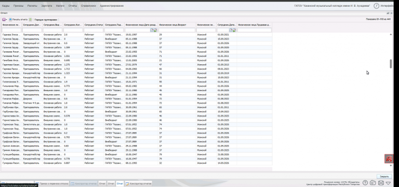The image size is (399, 187).
Task: Select the Дворник position cell
Action: click(x=32, y=98)
